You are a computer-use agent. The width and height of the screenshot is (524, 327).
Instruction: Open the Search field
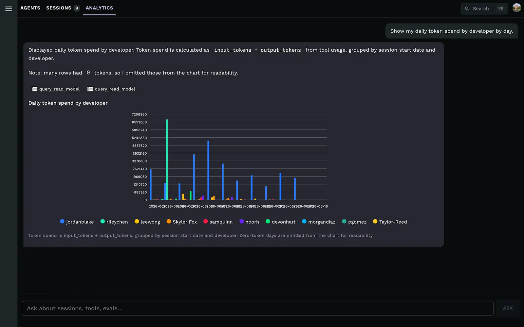point(484,9)
